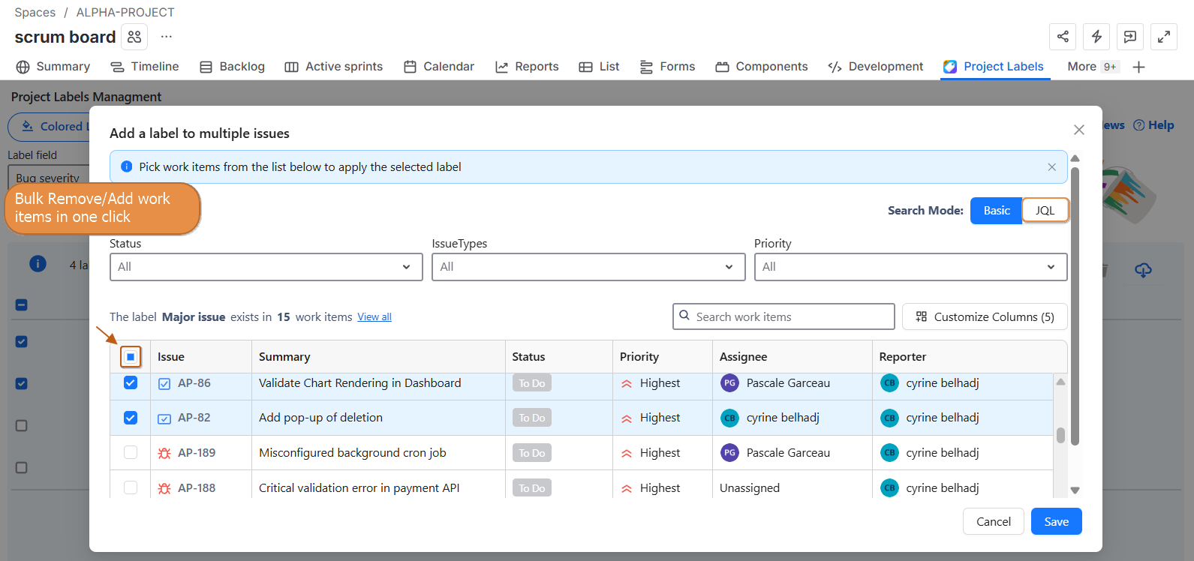
Task: Click the Search work items field
Action: point(783,317)
